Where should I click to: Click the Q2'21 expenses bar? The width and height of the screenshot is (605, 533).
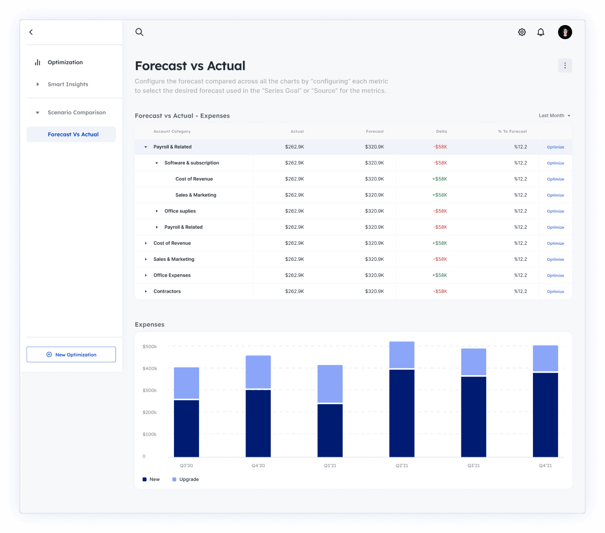(402, 401)
